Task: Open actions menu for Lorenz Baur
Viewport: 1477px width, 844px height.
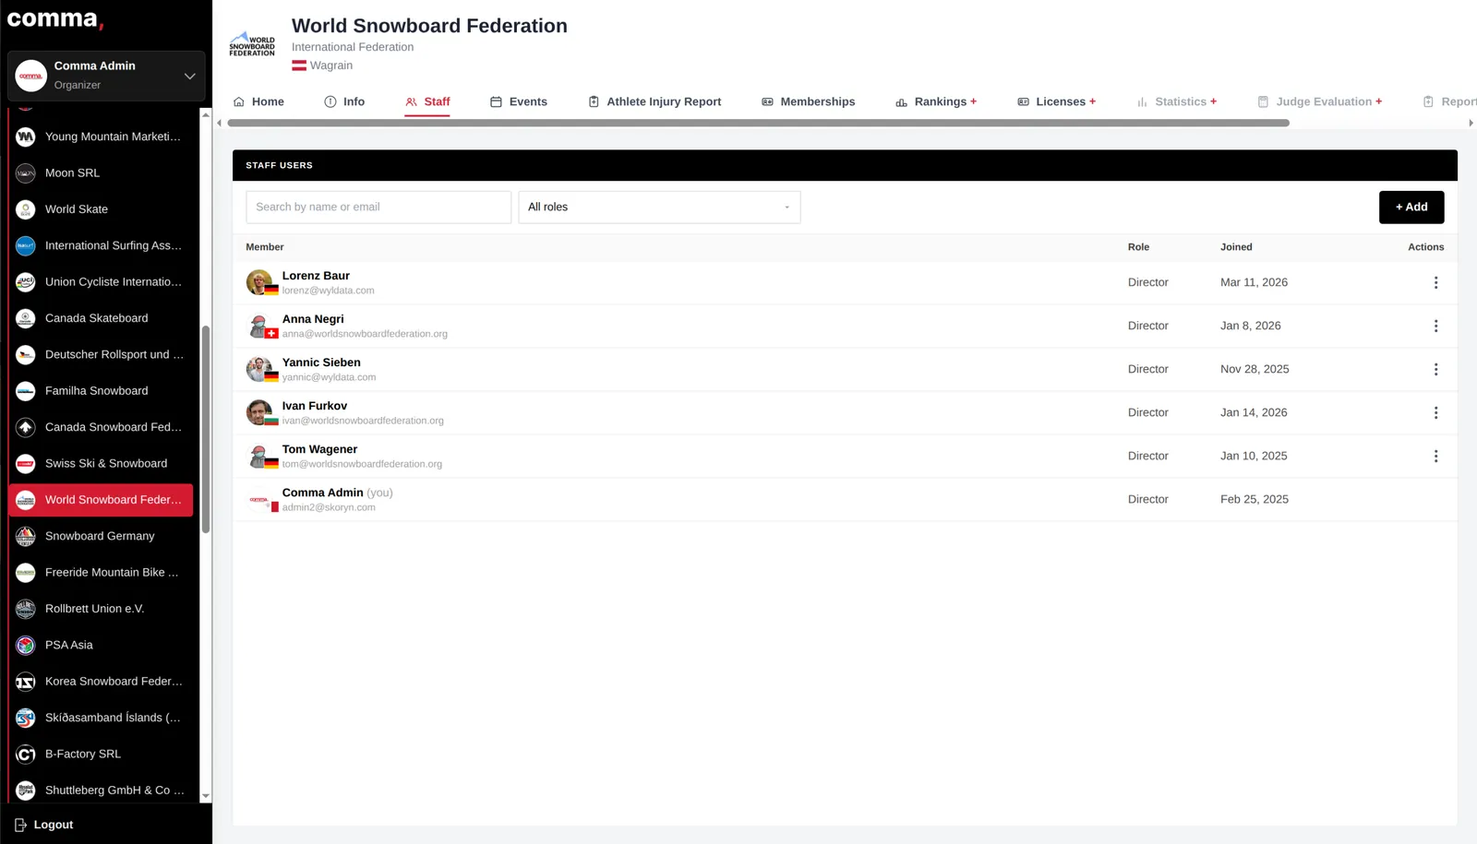Action: pos(1435,282)
